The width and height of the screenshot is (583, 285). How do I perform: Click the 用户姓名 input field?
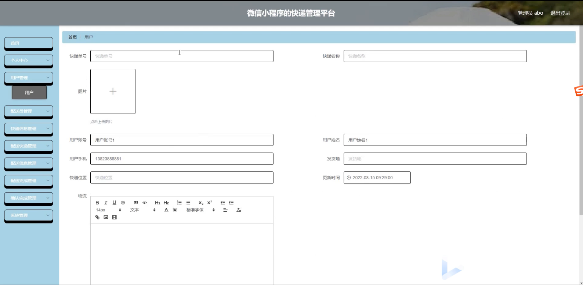coord(435,140)
